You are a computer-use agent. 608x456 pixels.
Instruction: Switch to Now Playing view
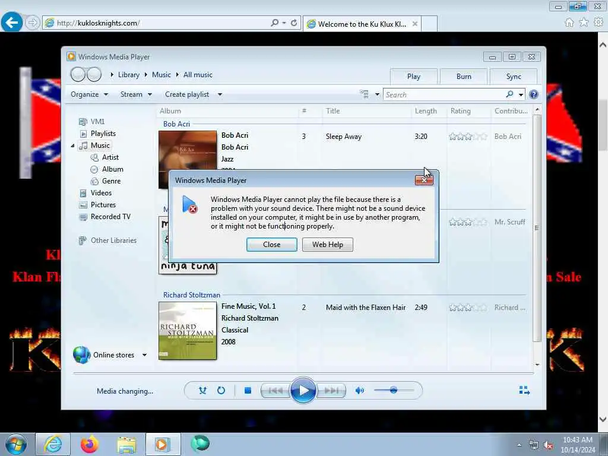[x=524, y=390]
